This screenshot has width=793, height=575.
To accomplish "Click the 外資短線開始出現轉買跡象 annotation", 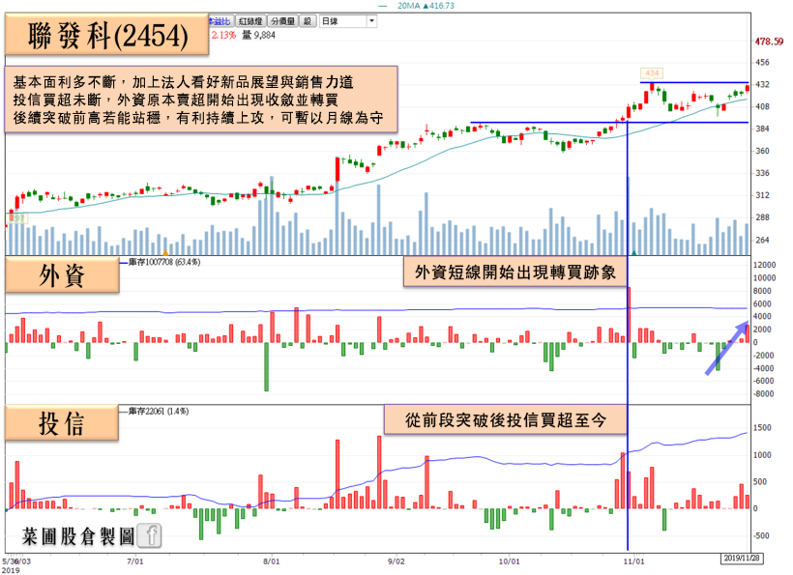I will pyautogui.click(x=514, y=273).
